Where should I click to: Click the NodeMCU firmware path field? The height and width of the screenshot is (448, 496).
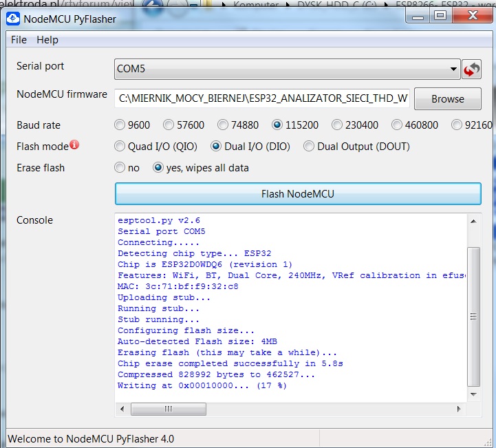pyautogui.click(x=262, y=98)
